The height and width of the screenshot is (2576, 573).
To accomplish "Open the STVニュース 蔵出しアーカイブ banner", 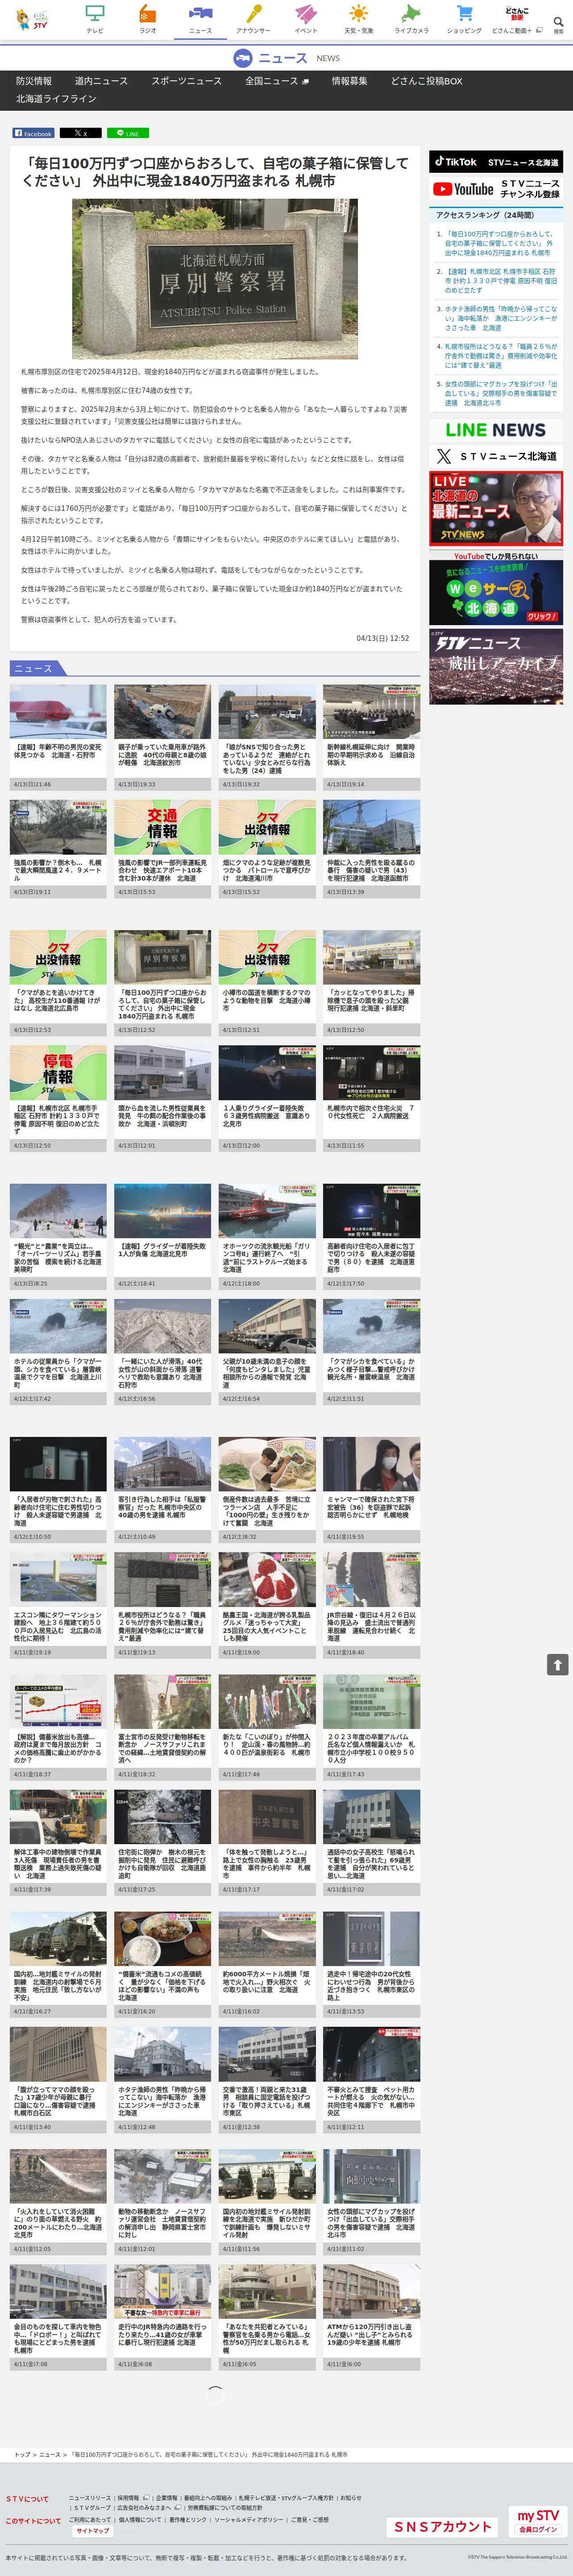I will pyautogui.click(x=496, y=667).
